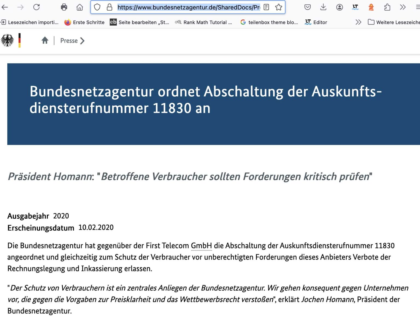Open the Extensions puzzle piece menu
Screen dimensions: 420x321
pos(387,7)
